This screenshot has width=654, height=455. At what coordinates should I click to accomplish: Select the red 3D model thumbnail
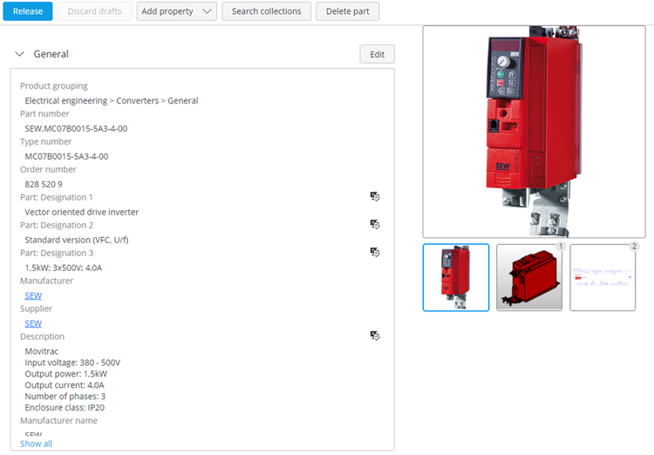(x=529, y=277)
